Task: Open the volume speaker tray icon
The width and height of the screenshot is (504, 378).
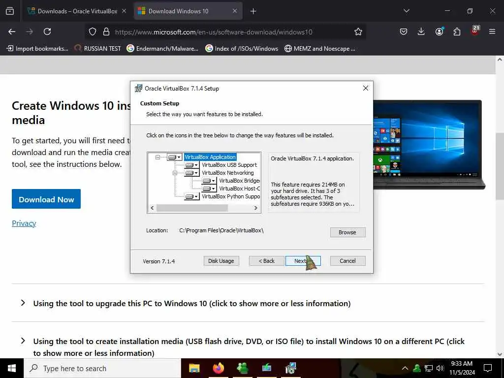Action: [x=440, y=368]
